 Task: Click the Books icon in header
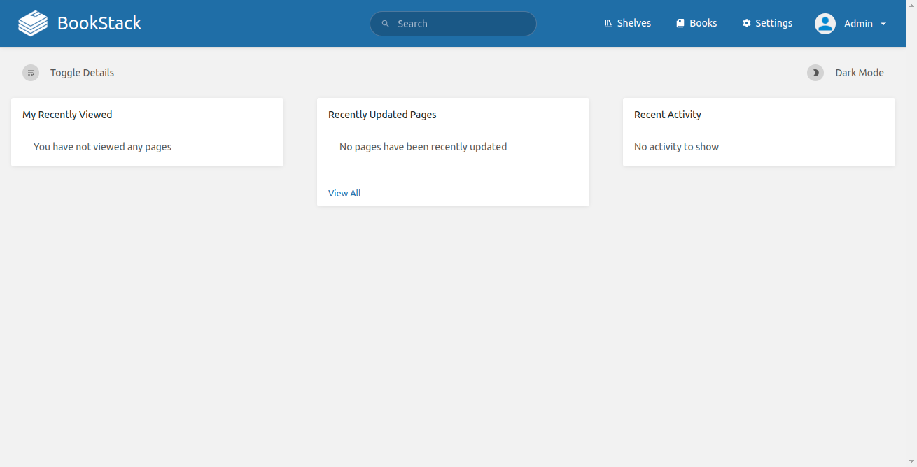(680, 24)
